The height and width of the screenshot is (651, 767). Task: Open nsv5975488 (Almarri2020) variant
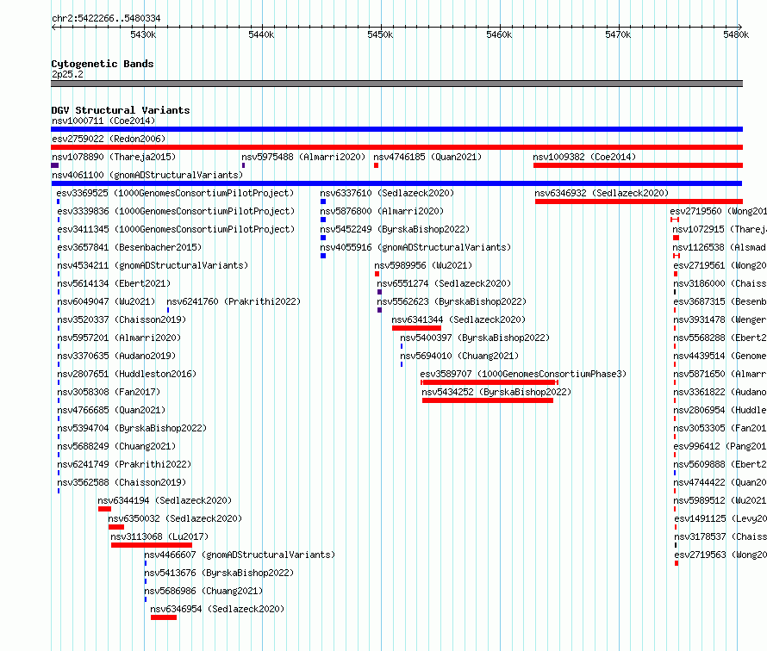point(303,157)
